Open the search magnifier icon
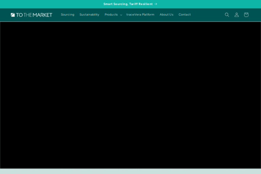The height and width of the screenshot is (174, 261). [x=227, y=15]
